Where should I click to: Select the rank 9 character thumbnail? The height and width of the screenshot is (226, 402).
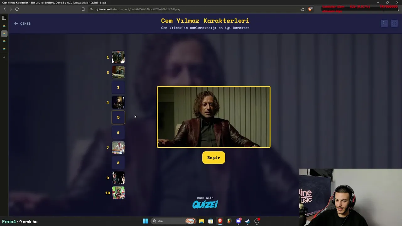tap(118, 178)
